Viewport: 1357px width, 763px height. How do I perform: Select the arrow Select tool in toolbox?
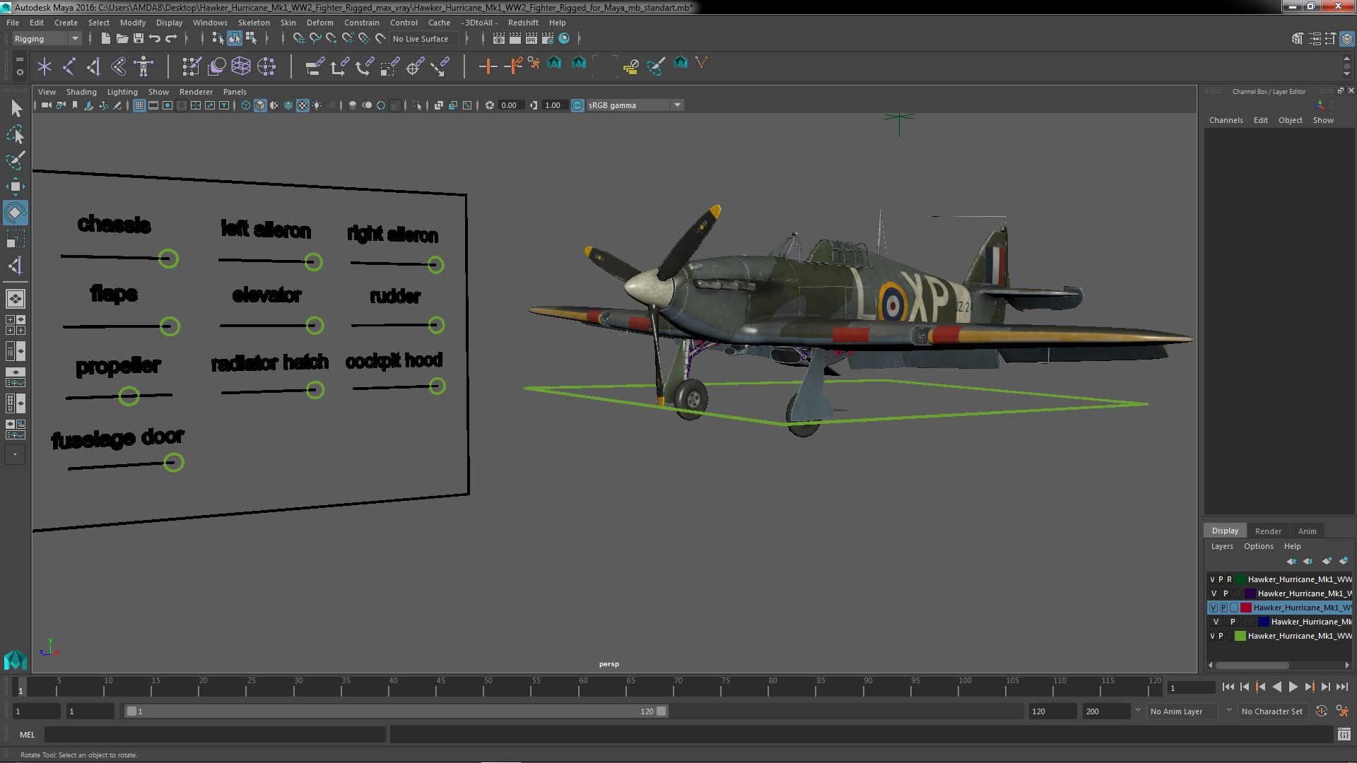(16, 108)
